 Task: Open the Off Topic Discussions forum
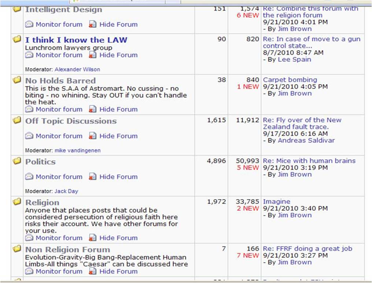71,121
